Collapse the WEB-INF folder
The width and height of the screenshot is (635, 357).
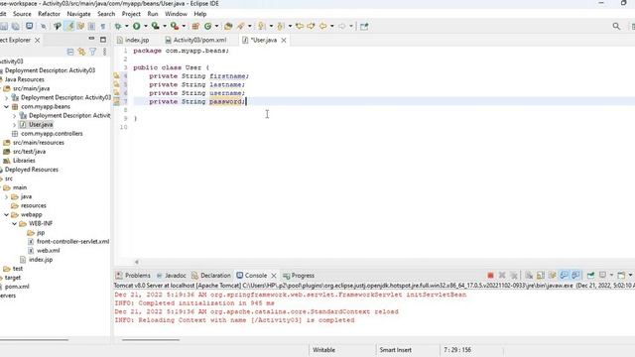coord(14,223)
